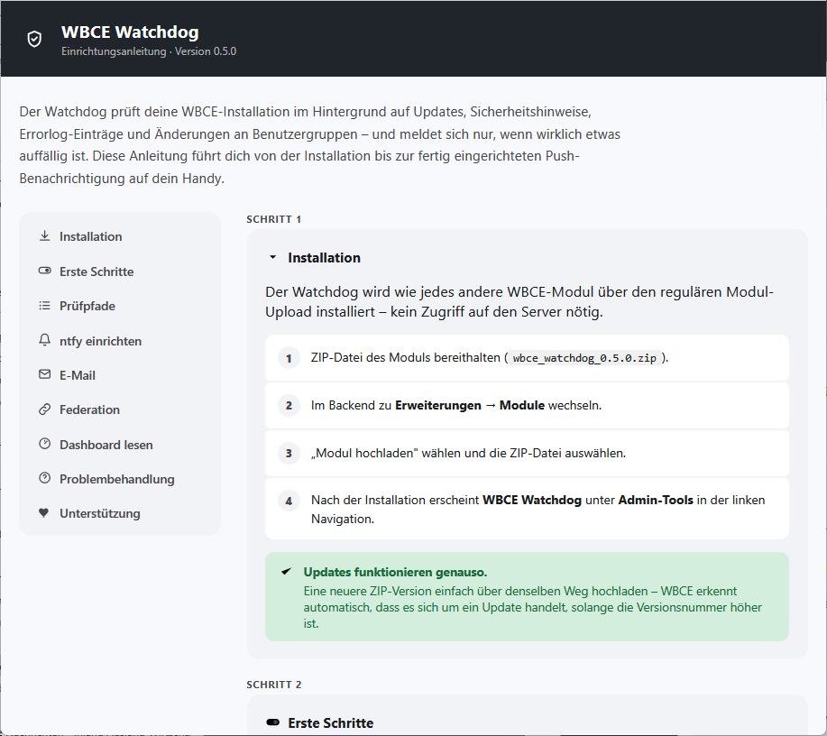Viewport: 827px width, 736px height.
Task: Click the bold Erweiterungen text in step 2
Action: point(437,405)
